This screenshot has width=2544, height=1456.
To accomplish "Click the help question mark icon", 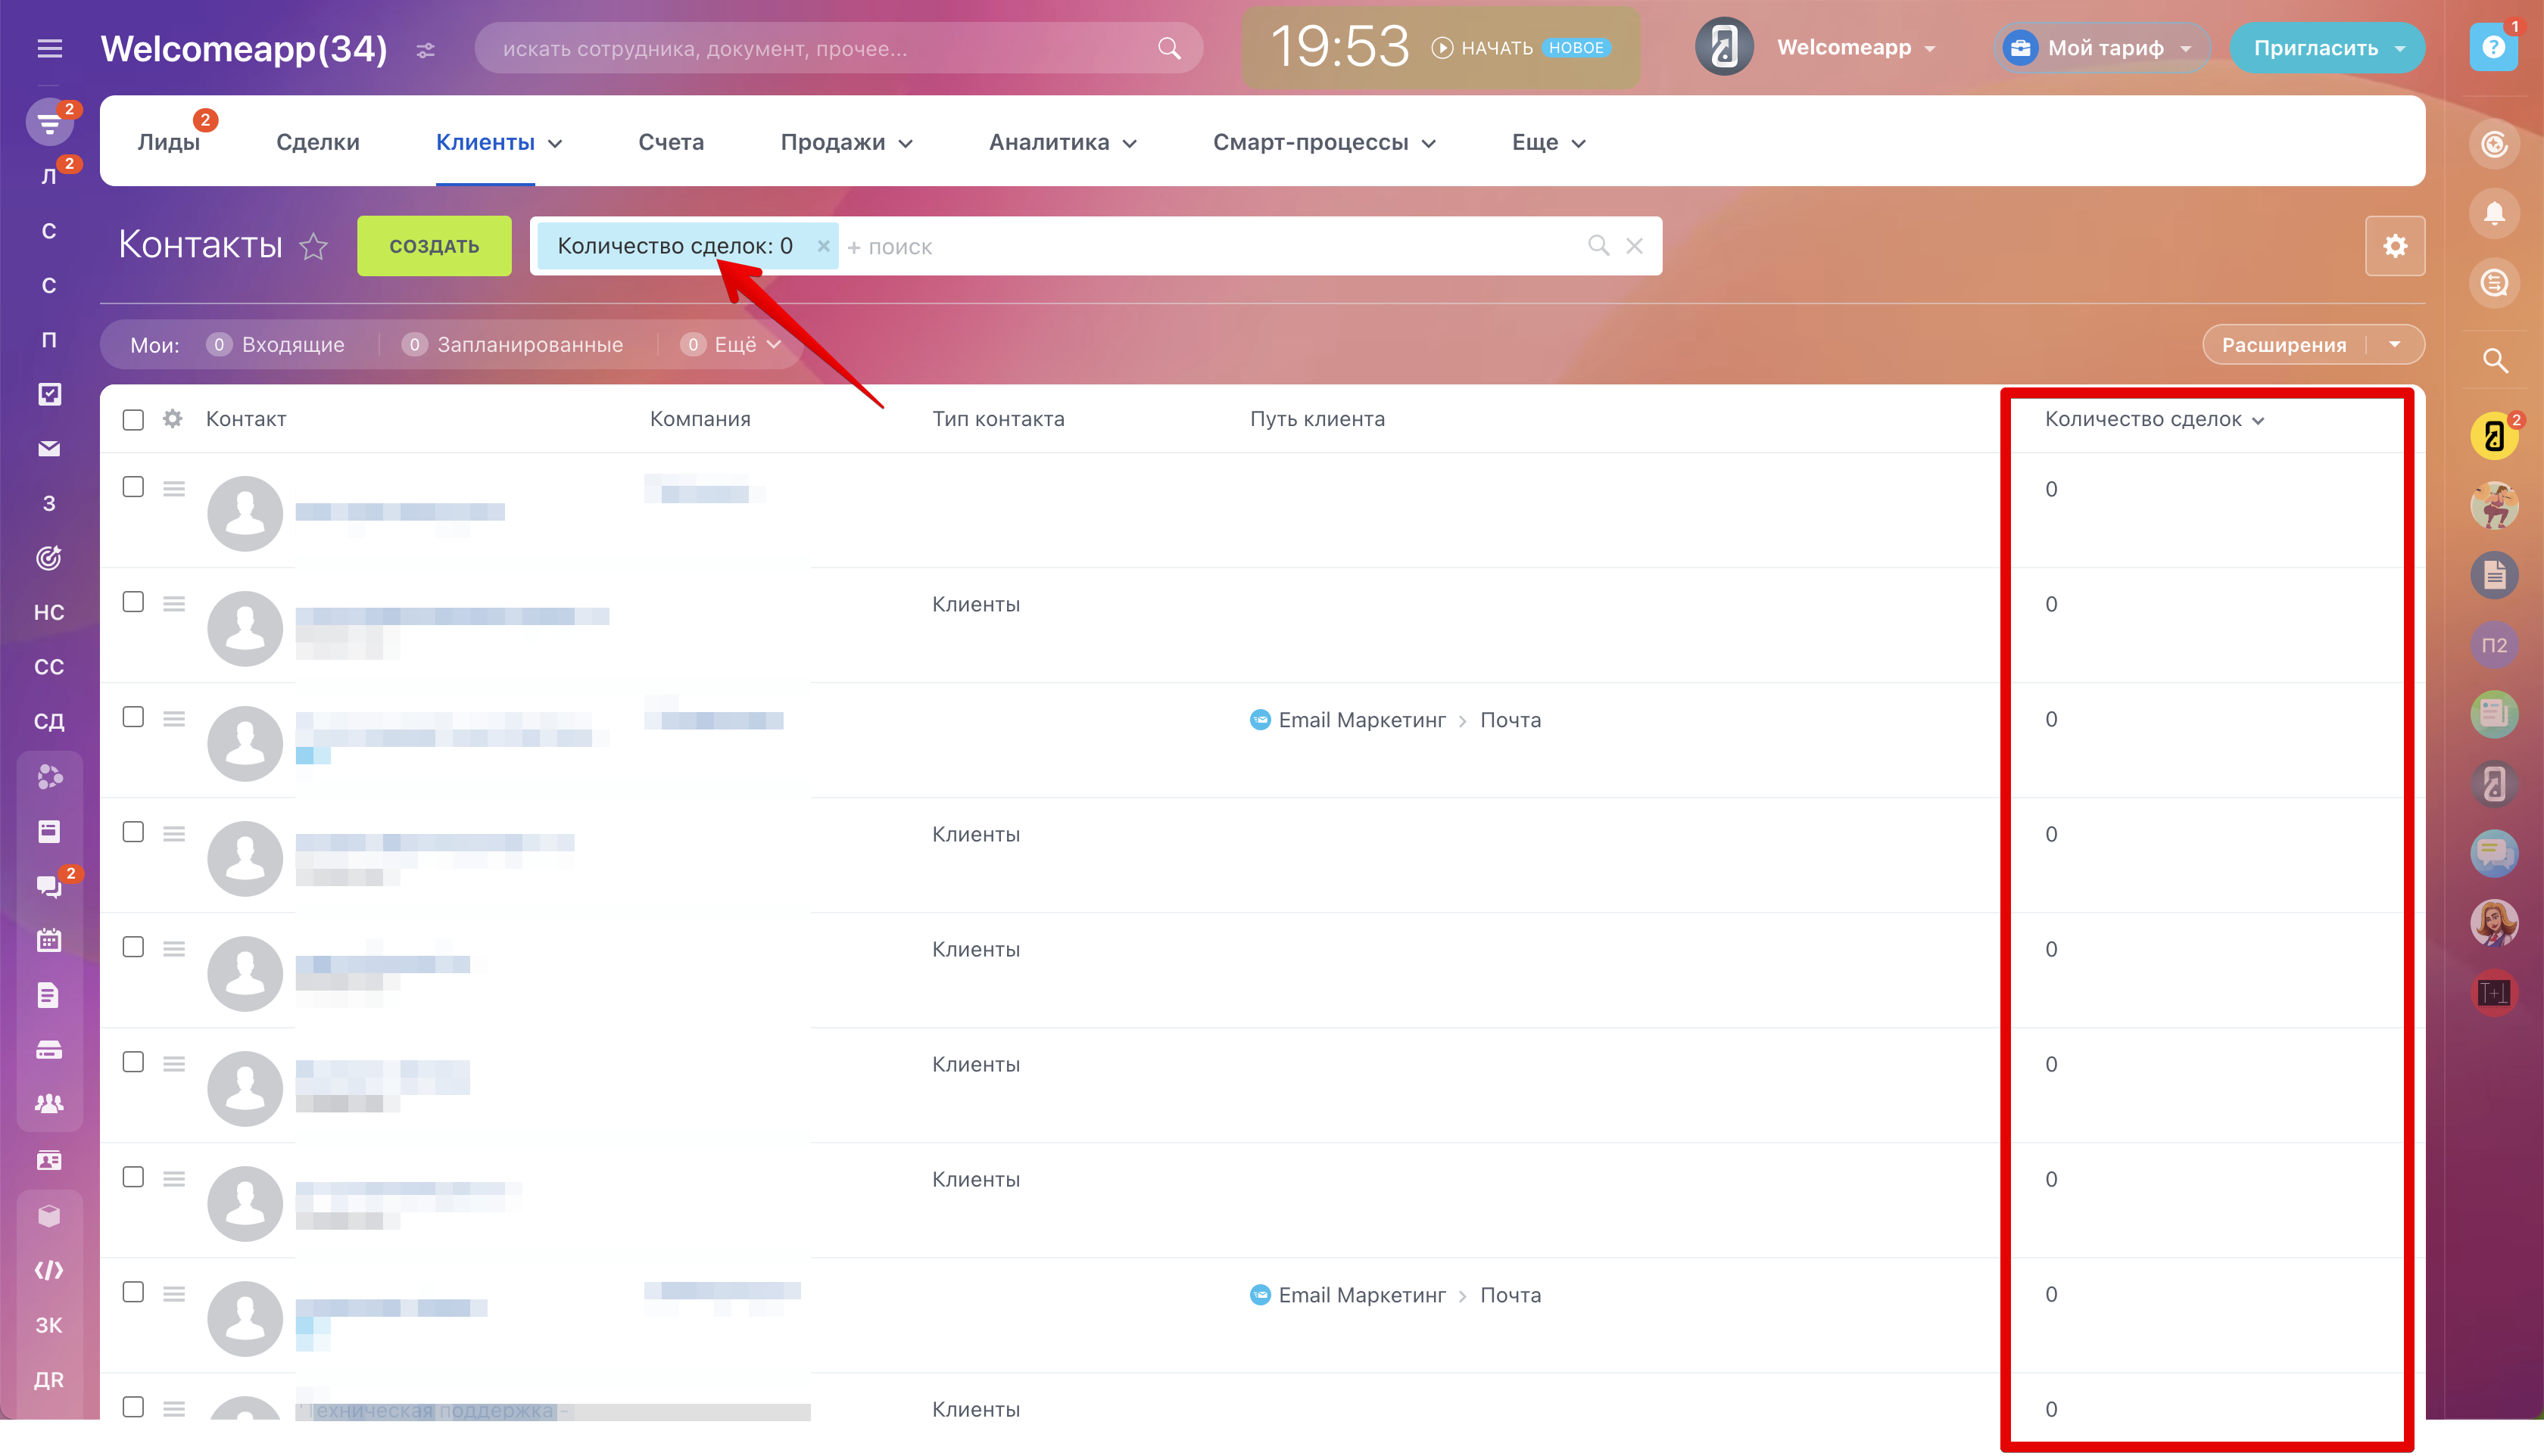I will click(2493, 48).
